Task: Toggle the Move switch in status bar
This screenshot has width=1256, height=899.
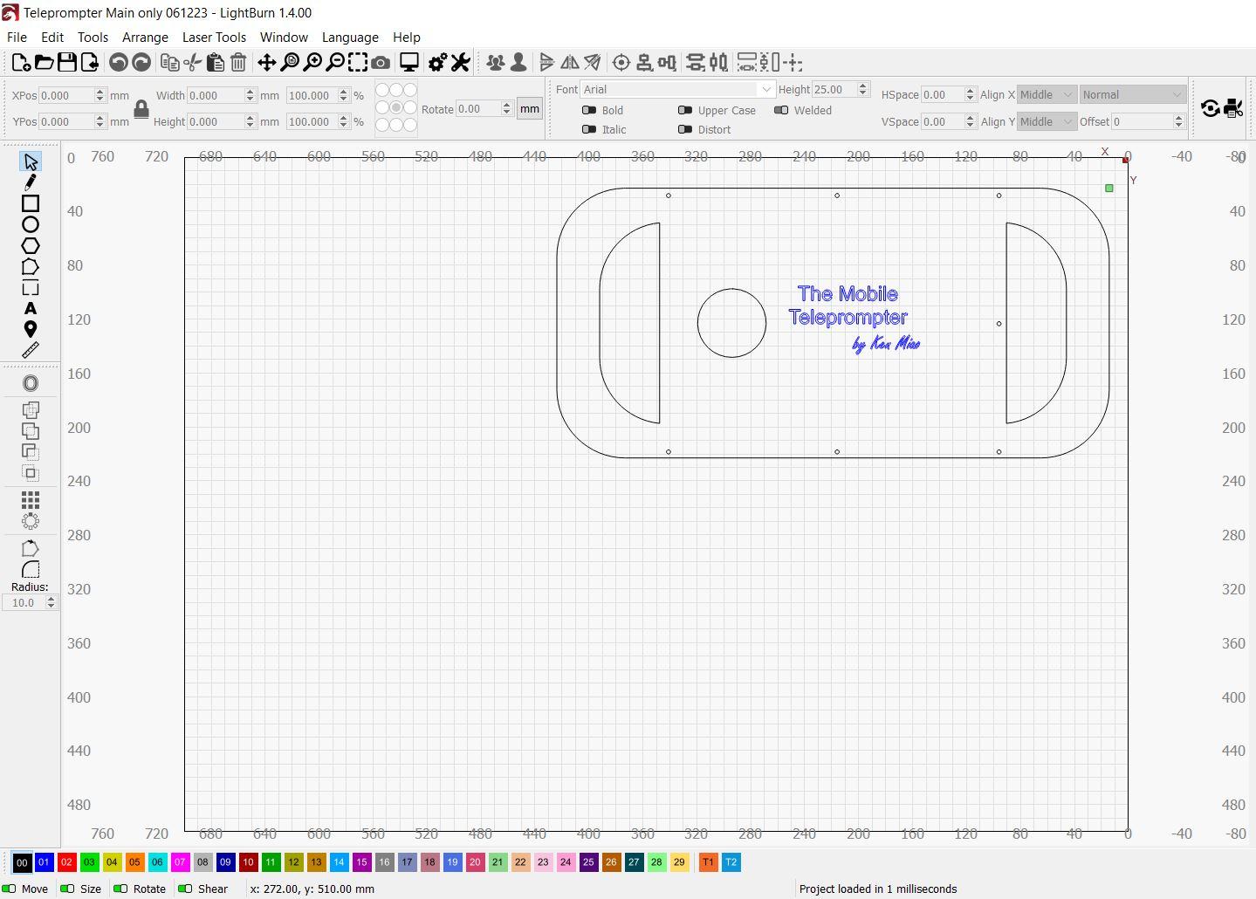Action: click(x=9, y=889)
